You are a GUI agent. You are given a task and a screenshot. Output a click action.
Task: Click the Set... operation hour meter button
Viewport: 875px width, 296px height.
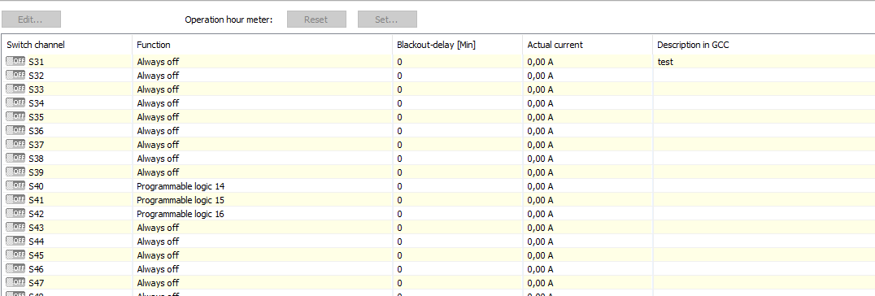(387, 20)
